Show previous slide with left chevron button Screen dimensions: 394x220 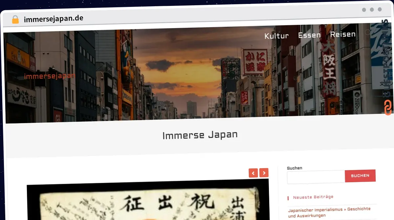253,173
